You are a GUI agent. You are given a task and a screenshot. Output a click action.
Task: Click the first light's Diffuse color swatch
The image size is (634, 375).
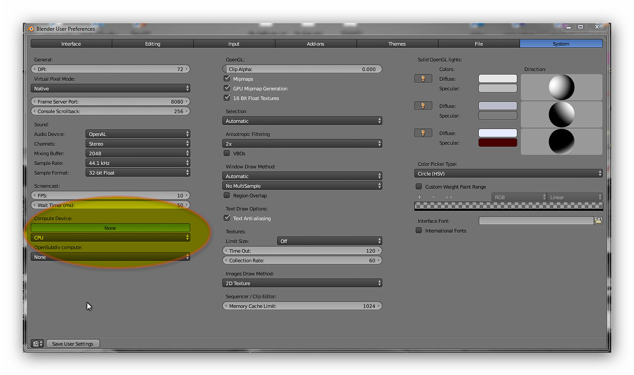pos(498,79)
